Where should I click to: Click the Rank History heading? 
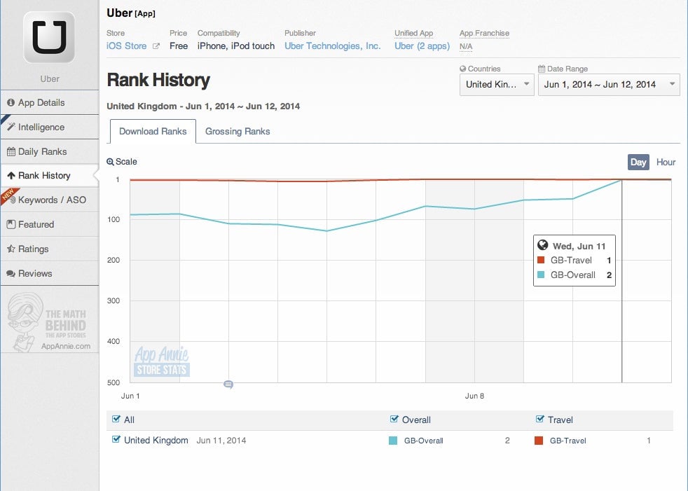158,81
